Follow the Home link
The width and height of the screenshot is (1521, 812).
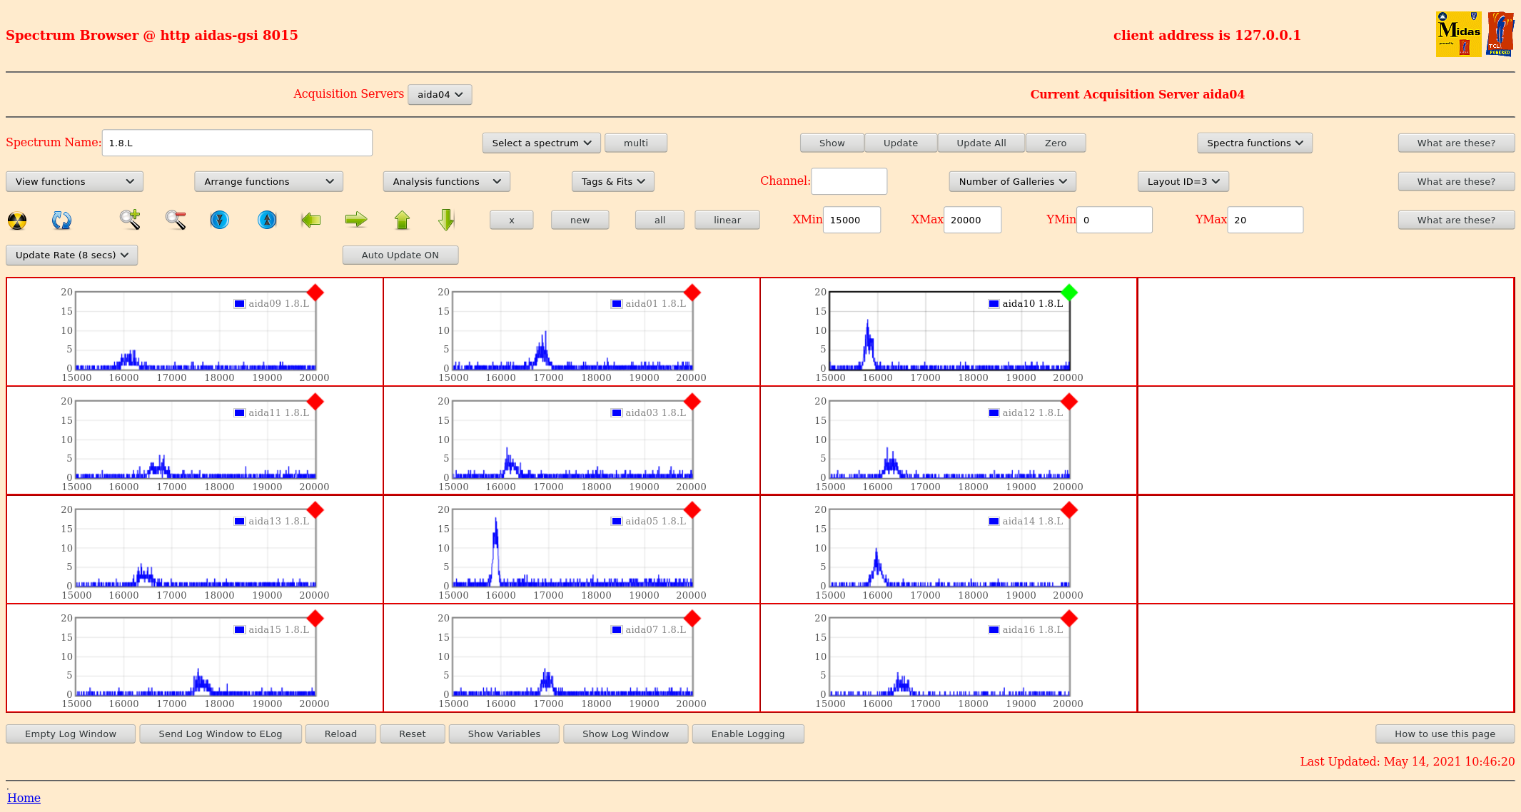[24, 798]
